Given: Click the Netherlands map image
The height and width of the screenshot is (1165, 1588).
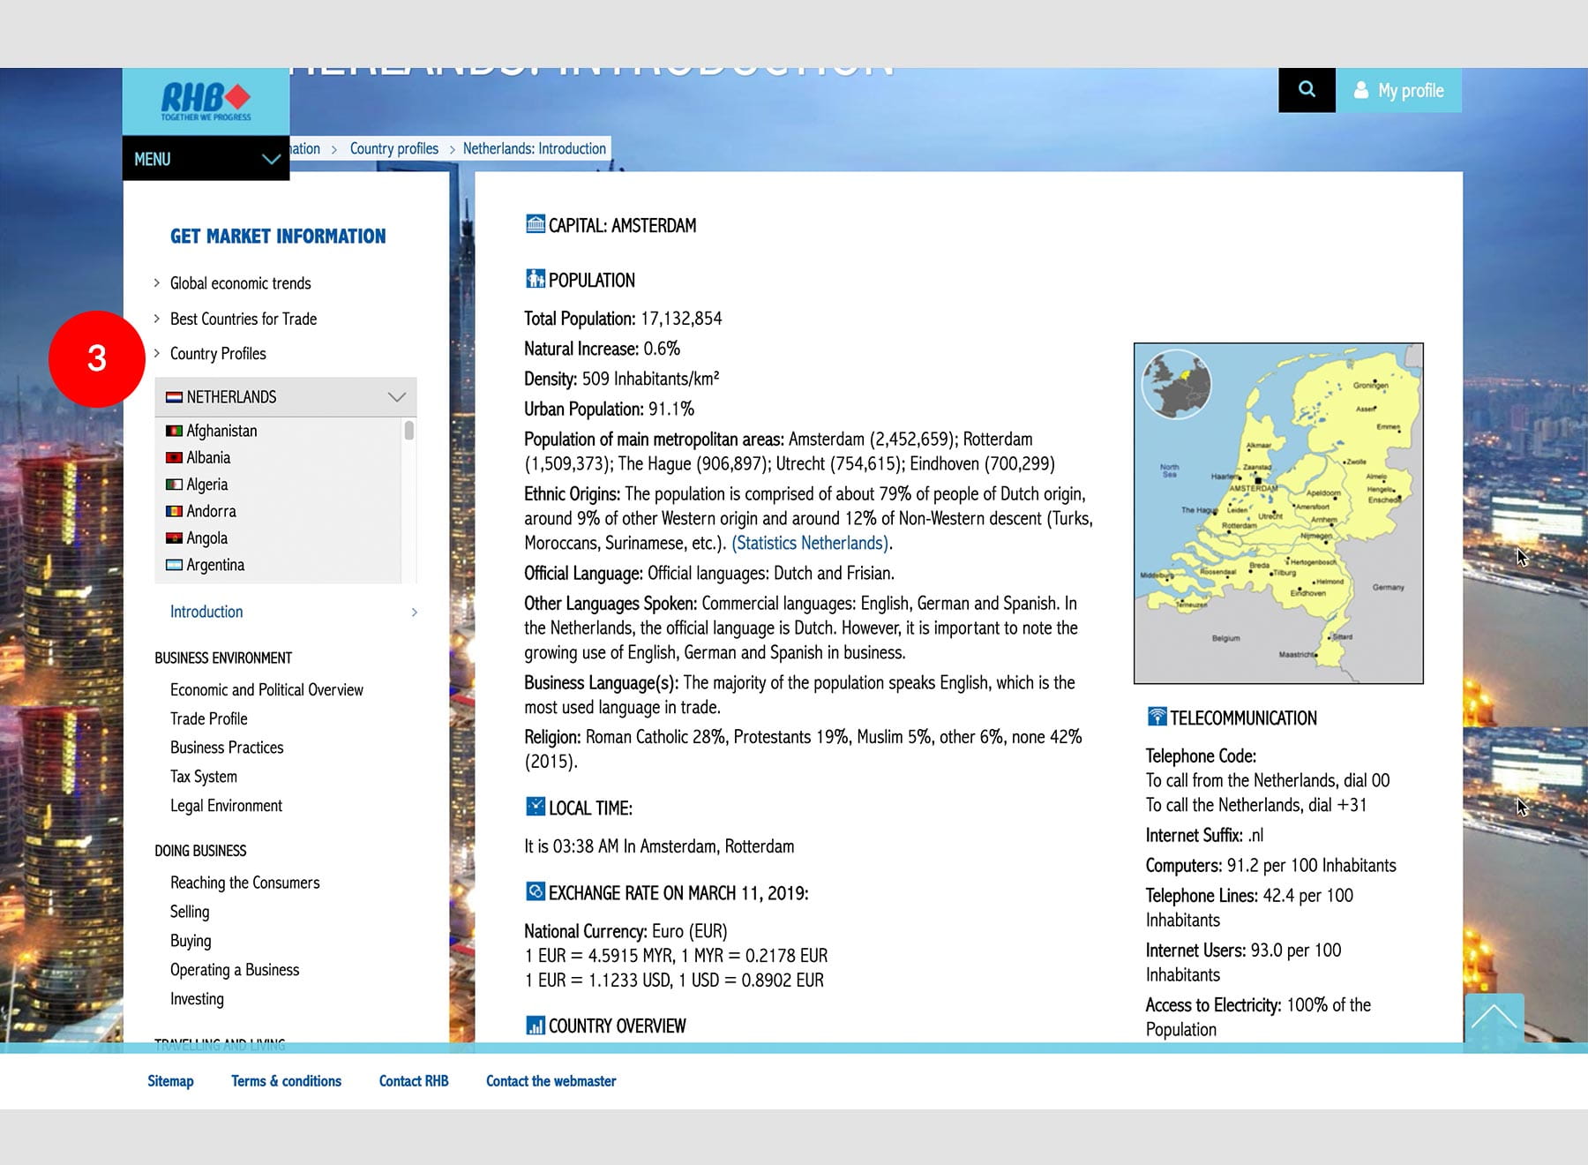Looking at the screenshot, I should [x=1277, y=513].
